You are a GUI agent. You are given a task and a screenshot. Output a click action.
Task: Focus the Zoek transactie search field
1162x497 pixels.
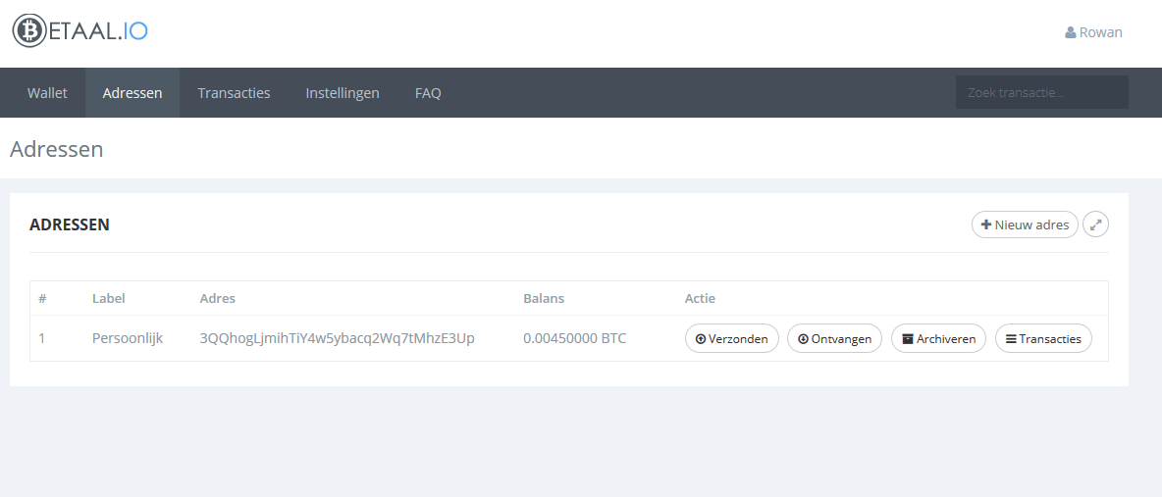1042,92
